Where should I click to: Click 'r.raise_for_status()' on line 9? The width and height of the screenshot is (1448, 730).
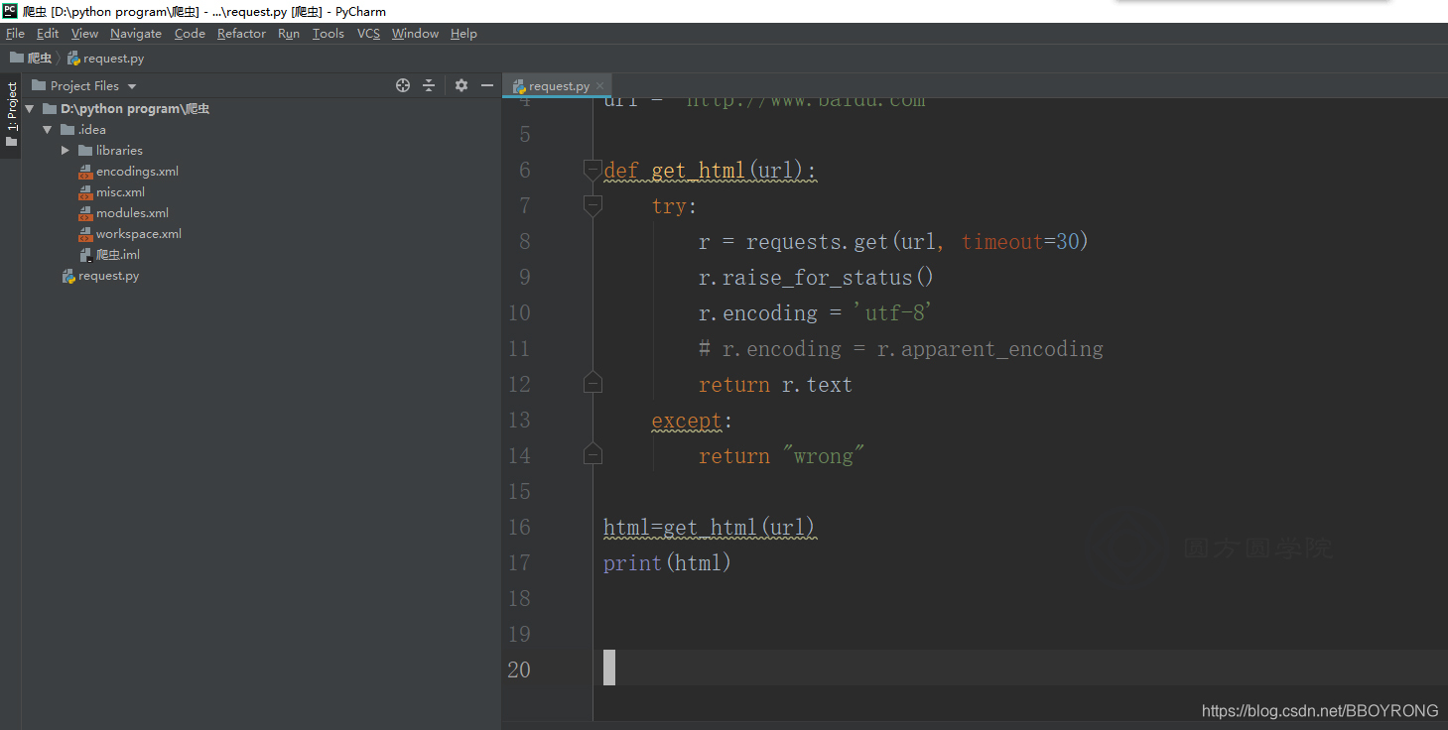(816, 278)
